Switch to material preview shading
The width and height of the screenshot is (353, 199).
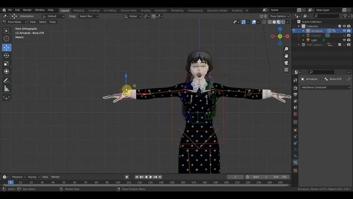coord(279,22)
